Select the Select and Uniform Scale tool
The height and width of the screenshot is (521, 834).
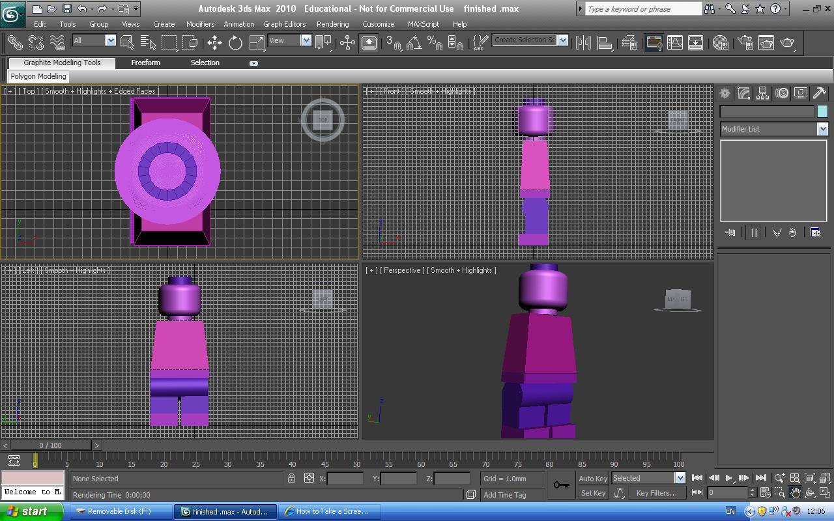point(257,43)
